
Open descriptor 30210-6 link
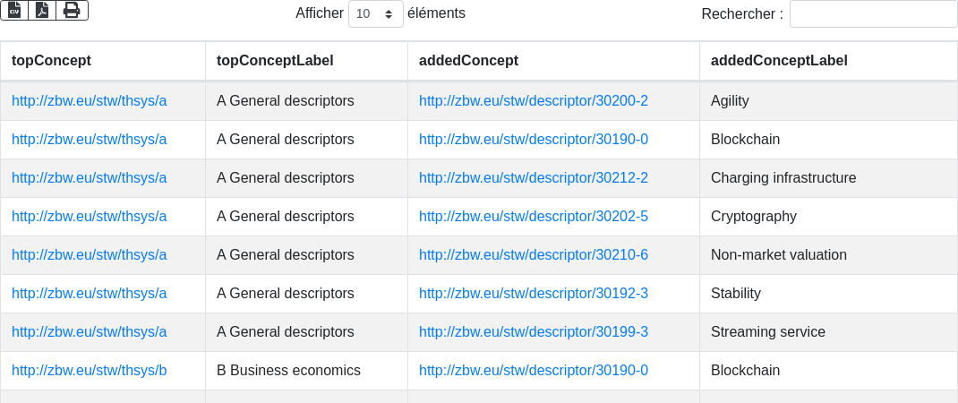click(x=533, y=255)
